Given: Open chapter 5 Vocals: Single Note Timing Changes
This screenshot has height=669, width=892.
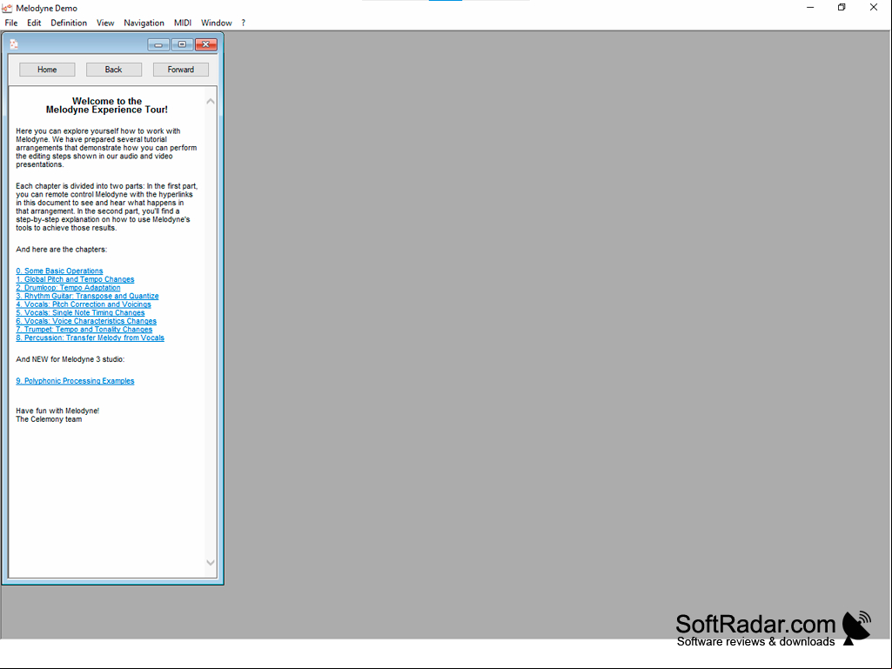Looking at the screenshot, I should pyautogui.click(x=80, y=313).
